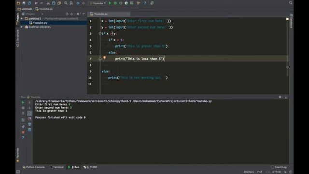Open the Project panel gear settings
Viewport: 309px width, 174px height.
pyautogui.click(x=78, y=14)
